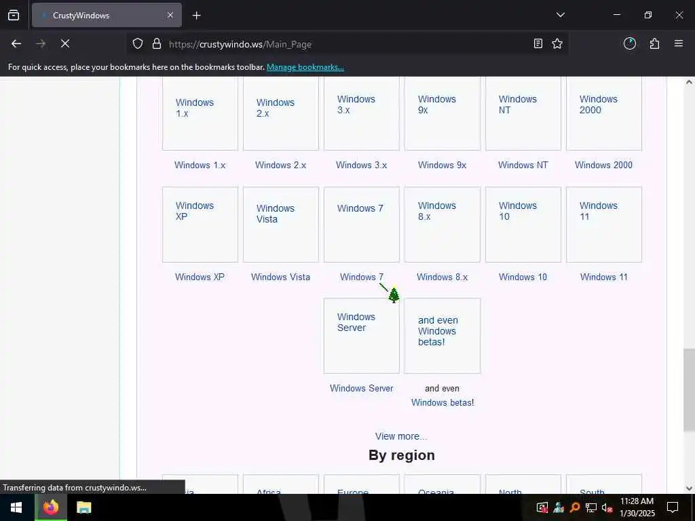Viewport: 695px width, 521px height.
Task: Open the Windows 8.x thumbnail box
Action: coord(443,225)
